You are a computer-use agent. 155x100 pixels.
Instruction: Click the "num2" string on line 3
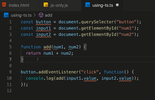[x=126, y=34]
